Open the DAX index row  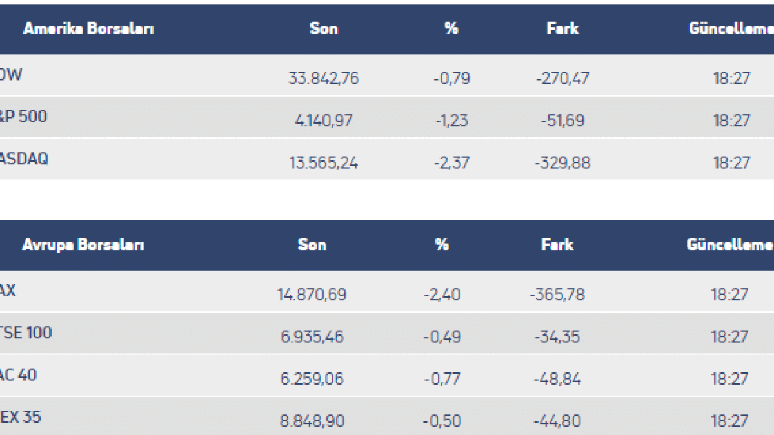[8, 291]
